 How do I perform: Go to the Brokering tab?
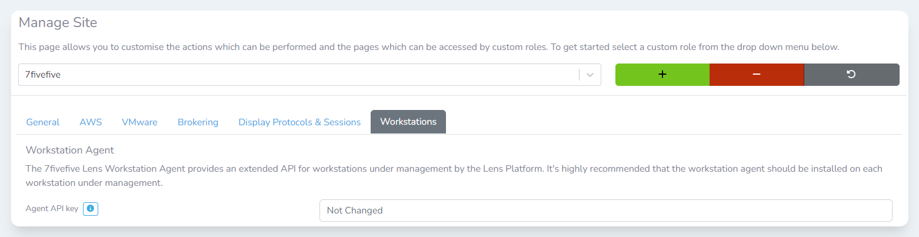[198, 122]
